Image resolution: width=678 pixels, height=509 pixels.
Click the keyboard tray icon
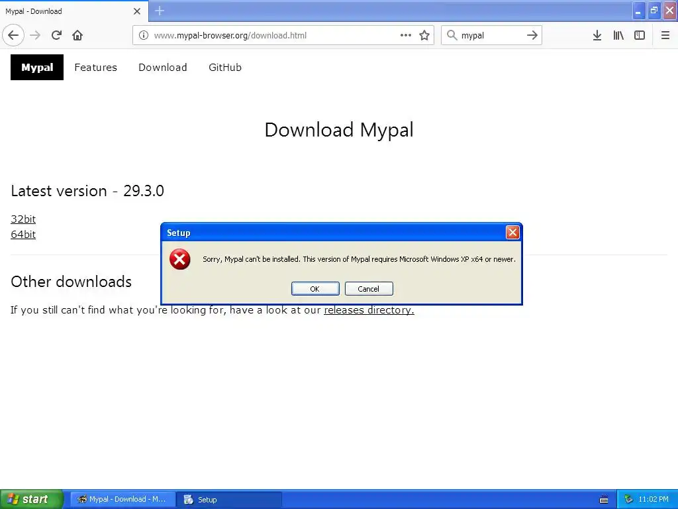coord(604,500)
